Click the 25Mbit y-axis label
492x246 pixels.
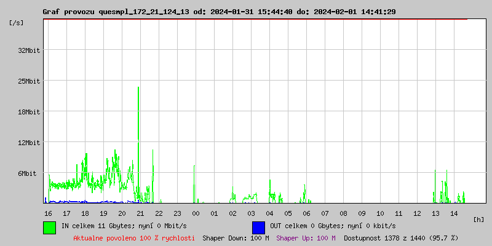29,81
